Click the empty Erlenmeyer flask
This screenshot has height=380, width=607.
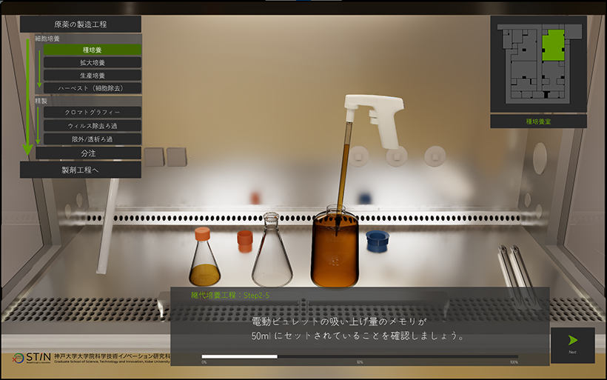point(271,254)
